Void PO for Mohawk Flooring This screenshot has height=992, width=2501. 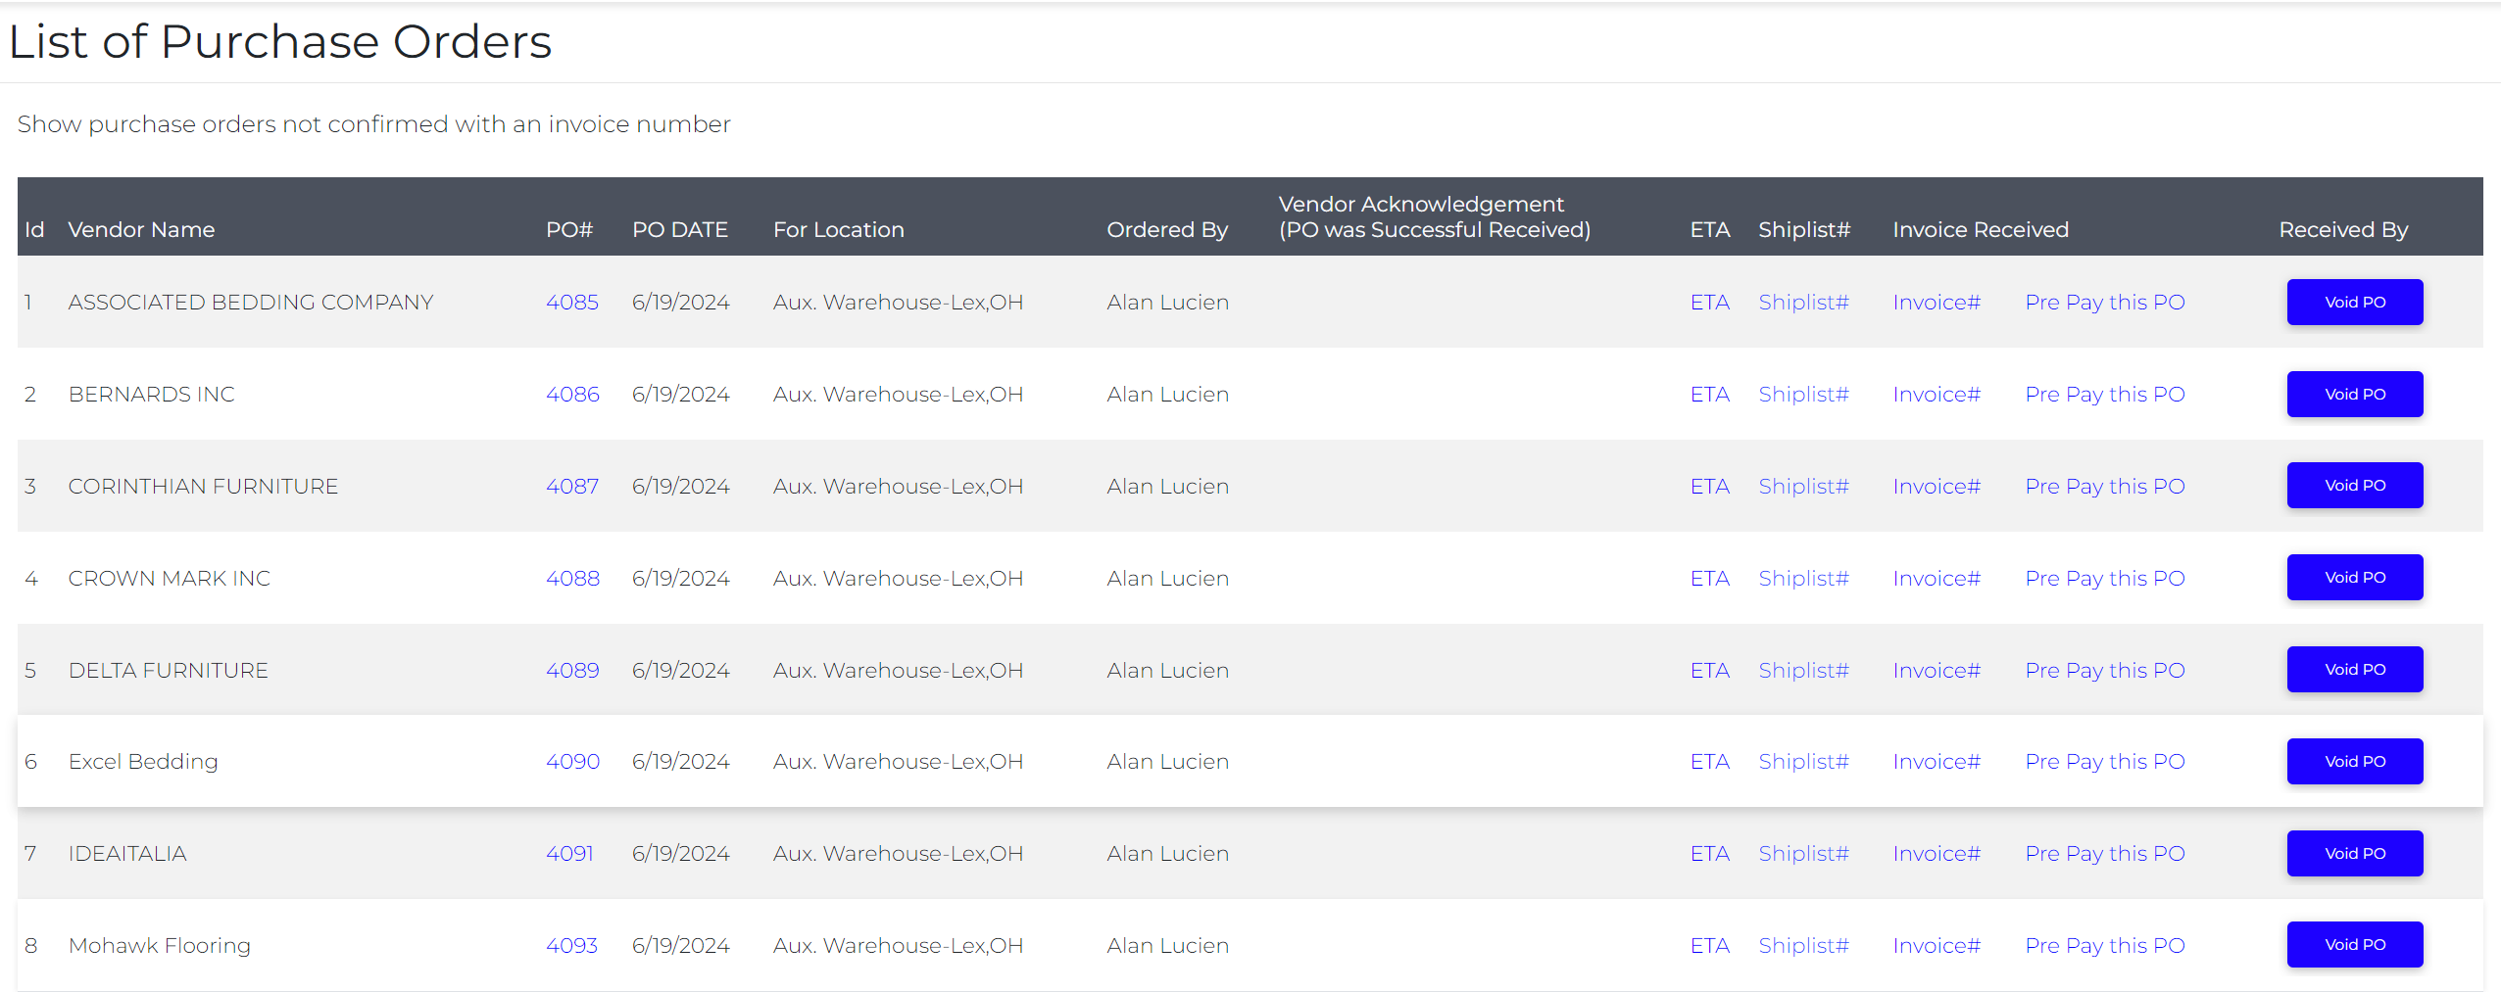click(x=2355, y=944)
